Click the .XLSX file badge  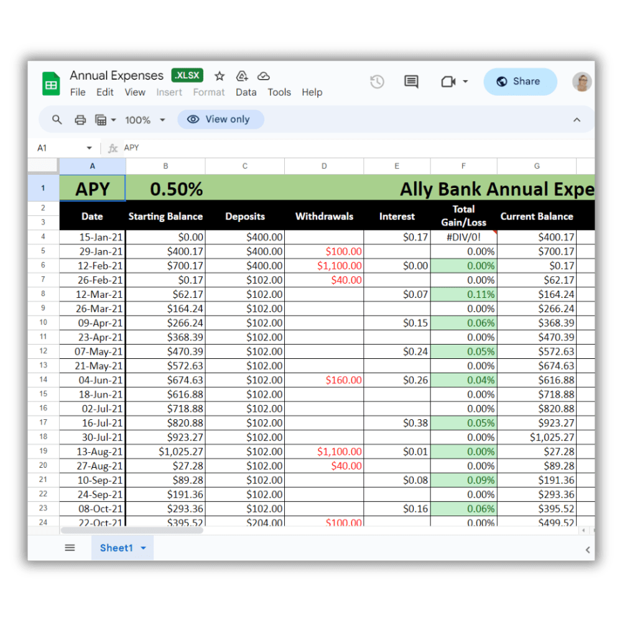click(187, 75)
